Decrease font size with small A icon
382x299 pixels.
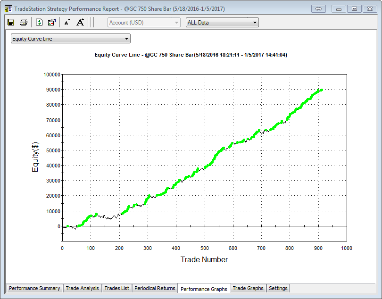[x=67, y=22]
